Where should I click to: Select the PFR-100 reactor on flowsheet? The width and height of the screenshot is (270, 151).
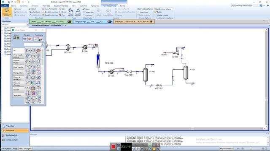pos(98,61)
